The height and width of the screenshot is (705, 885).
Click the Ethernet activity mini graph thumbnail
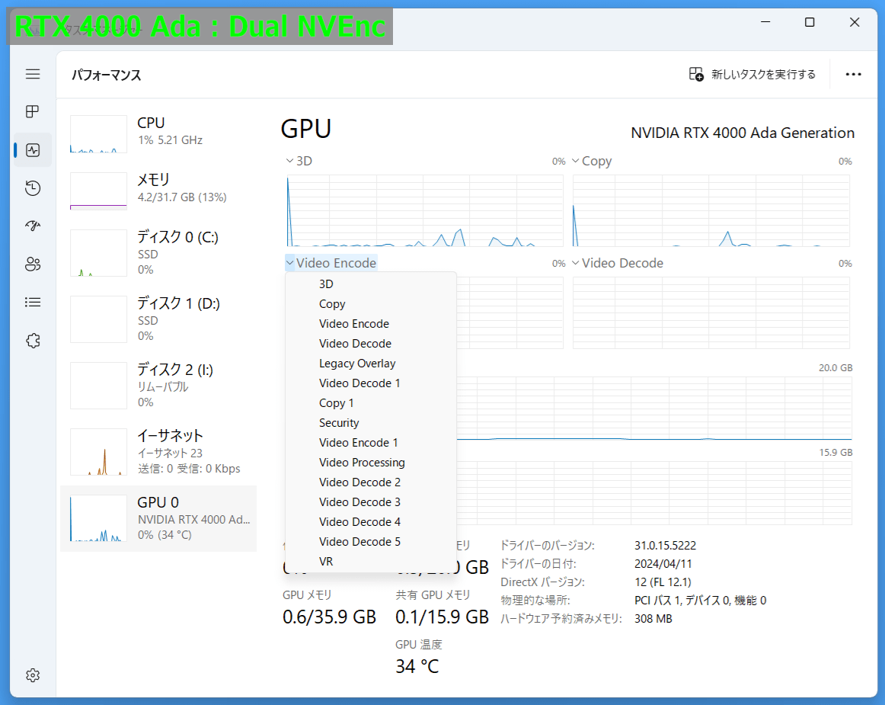[98, 452]
